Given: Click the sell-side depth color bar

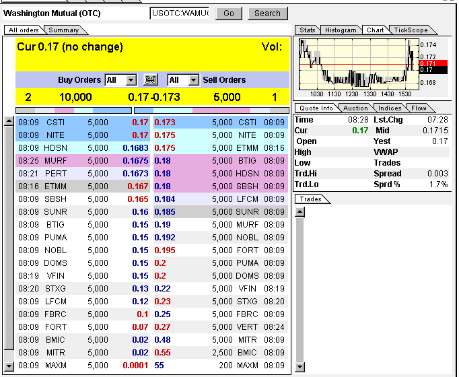Looking at the screenshot, I should 211,110.
